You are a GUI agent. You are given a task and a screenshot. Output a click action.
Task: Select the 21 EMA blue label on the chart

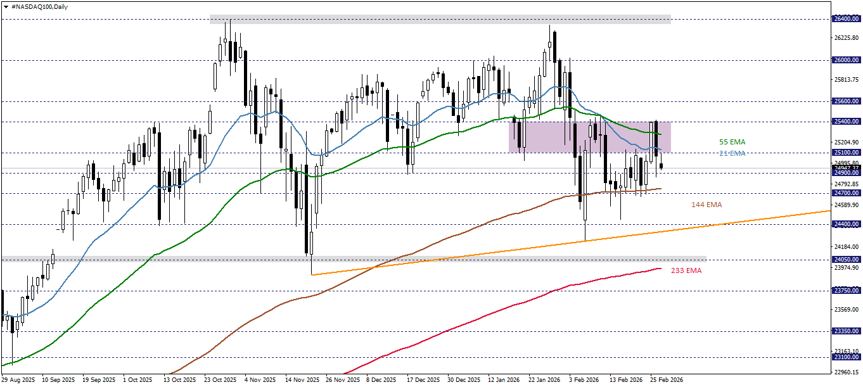click(x=732, y=153)
